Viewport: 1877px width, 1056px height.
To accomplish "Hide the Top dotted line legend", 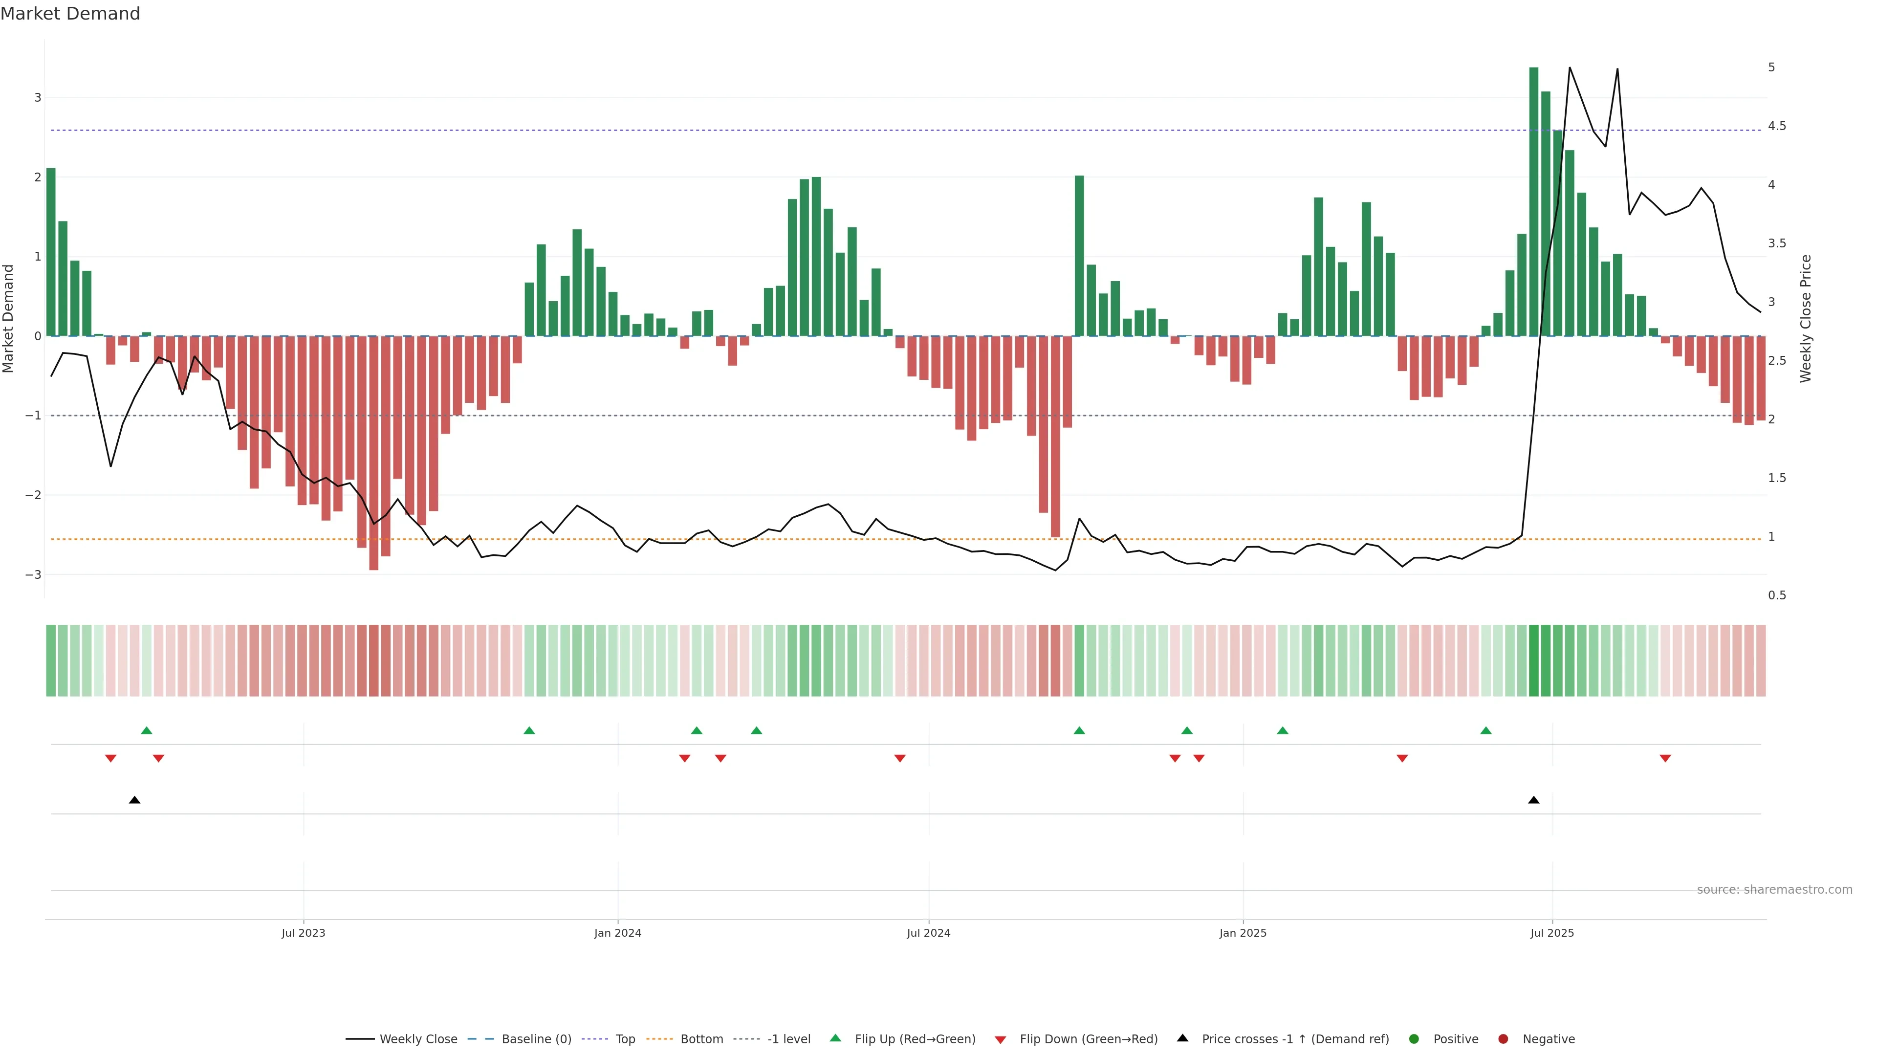I will 625,1039.
